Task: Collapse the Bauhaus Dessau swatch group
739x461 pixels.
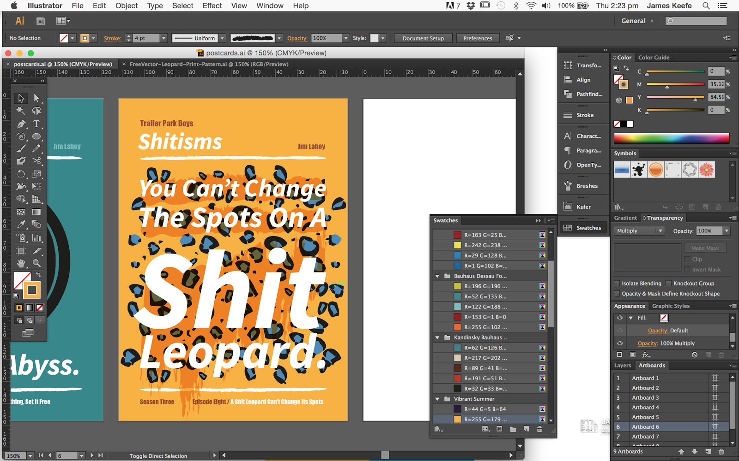Action: point(437,276)
